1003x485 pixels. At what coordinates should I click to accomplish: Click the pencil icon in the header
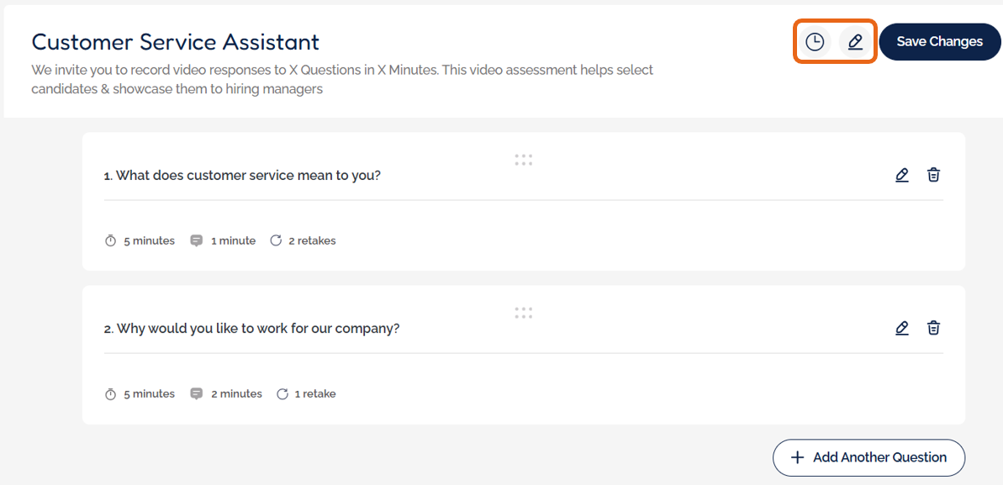pos(855,42)
